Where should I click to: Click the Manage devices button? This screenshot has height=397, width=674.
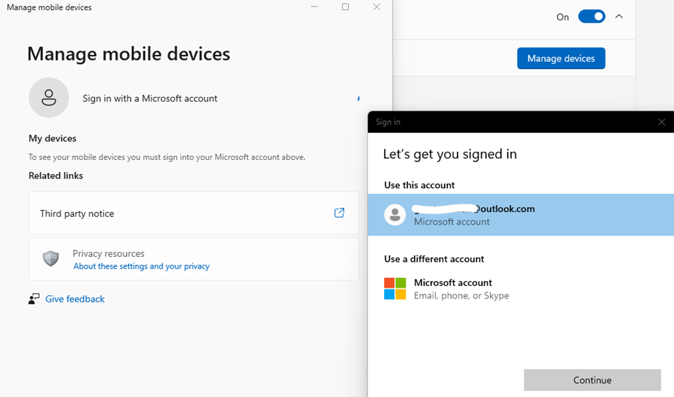click(561, 59)
